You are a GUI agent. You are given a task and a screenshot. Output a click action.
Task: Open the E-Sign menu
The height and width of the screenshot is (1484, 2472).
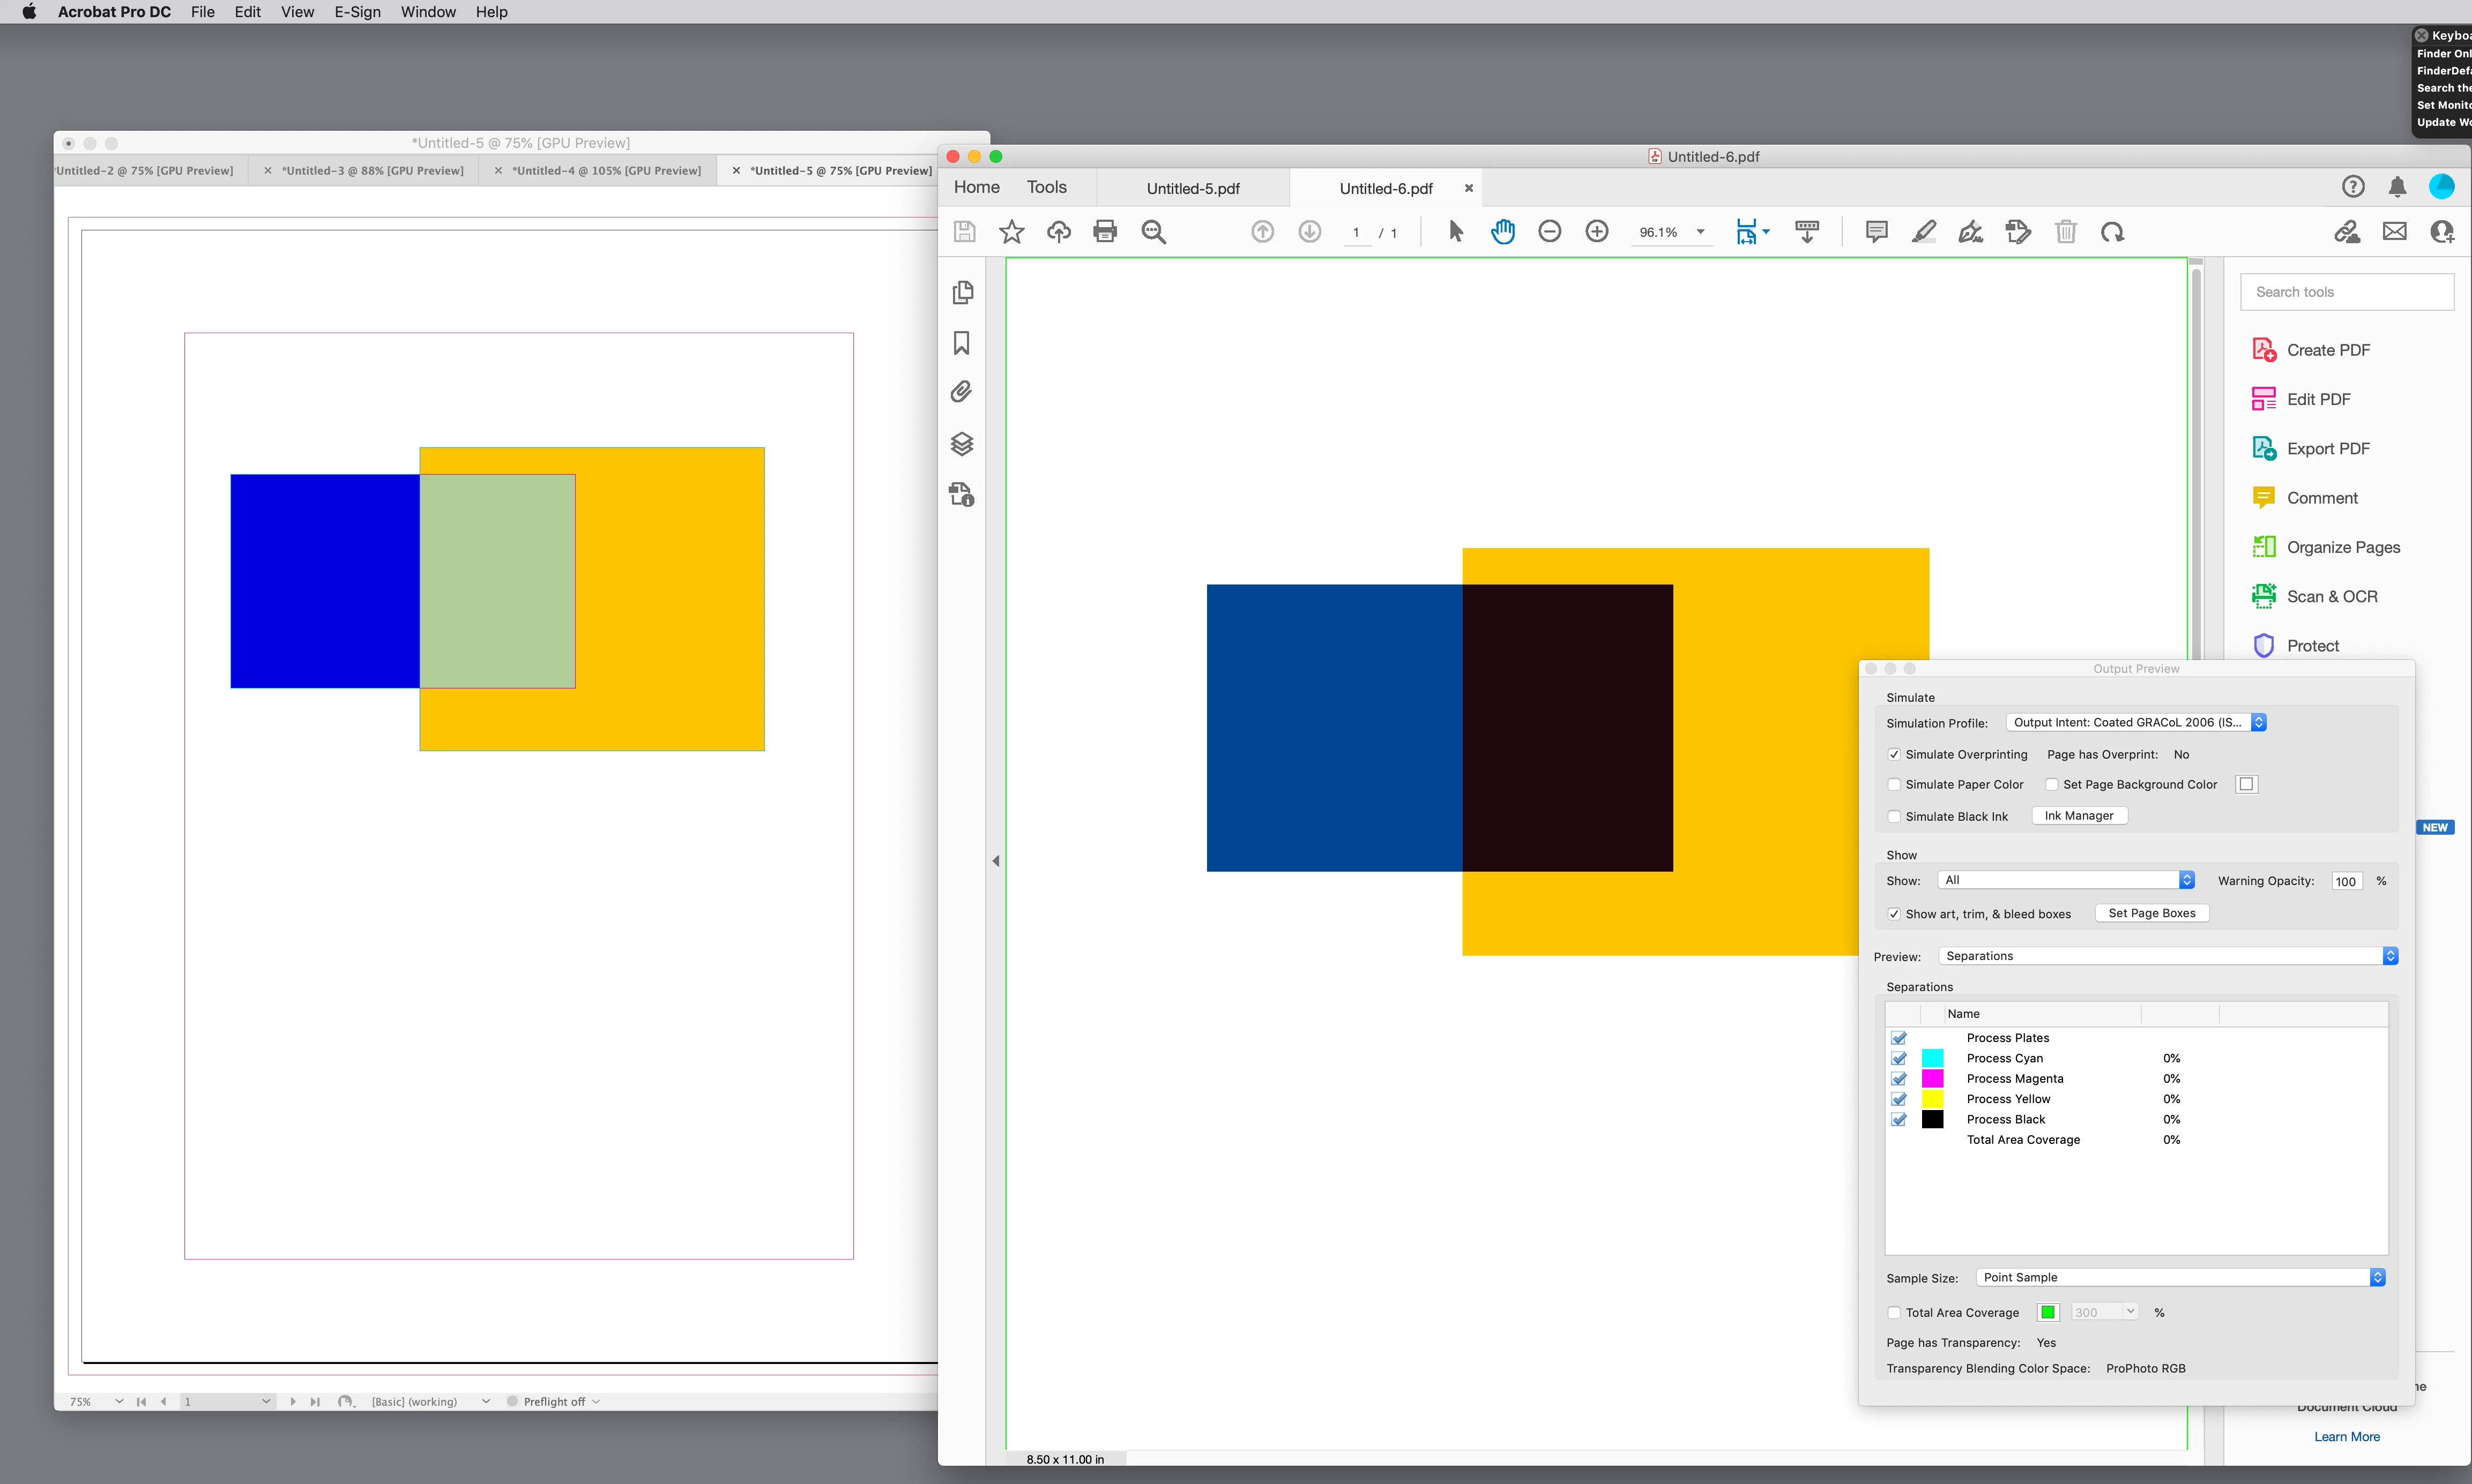(x=357, y=12)
